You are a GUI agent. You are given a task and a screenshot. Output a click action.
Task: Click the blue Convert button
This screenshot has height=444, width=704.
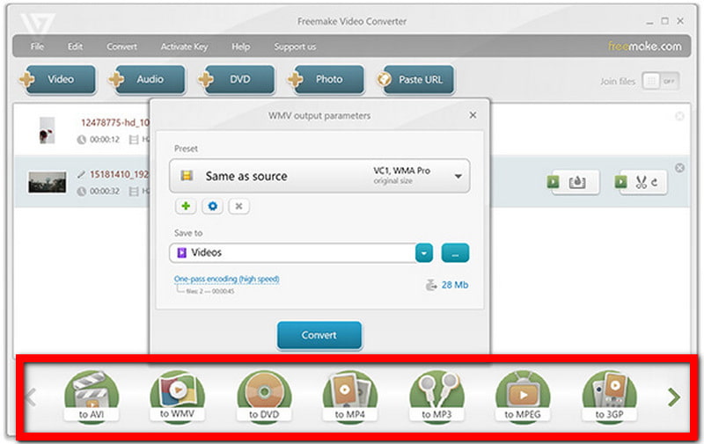pos(319,335)
